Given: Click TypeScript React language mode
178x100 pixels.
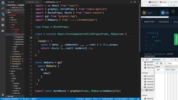Looking at the screenshot, I should [108, 99].
